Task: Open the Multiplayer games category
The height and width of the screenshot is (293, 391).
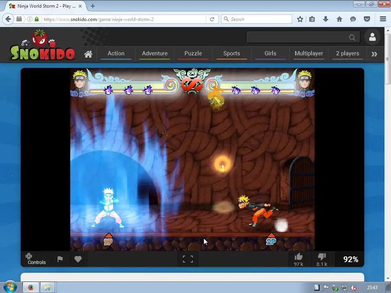Action: [x=309, y=53]
